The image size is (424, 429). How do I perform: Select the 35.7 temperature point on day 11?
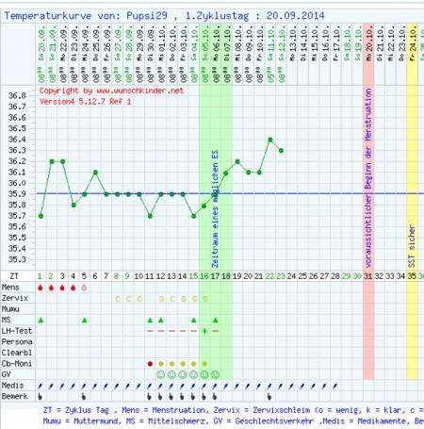(150, 216)
